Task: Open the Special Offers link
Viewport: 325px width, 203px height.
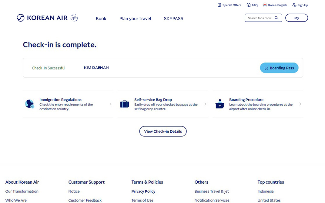Action: point(230,5)
